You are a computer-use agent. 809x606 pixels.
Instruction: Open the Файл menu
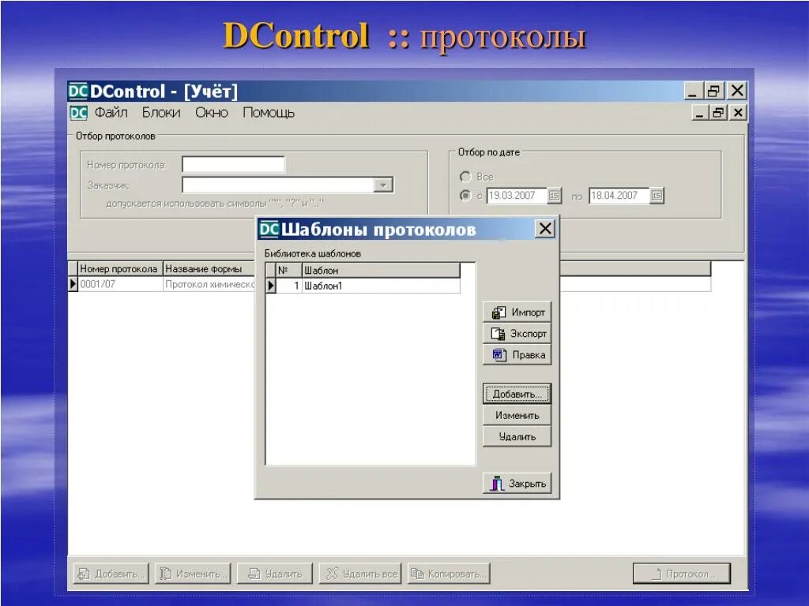pyautogui.click(x=111, y=112)
